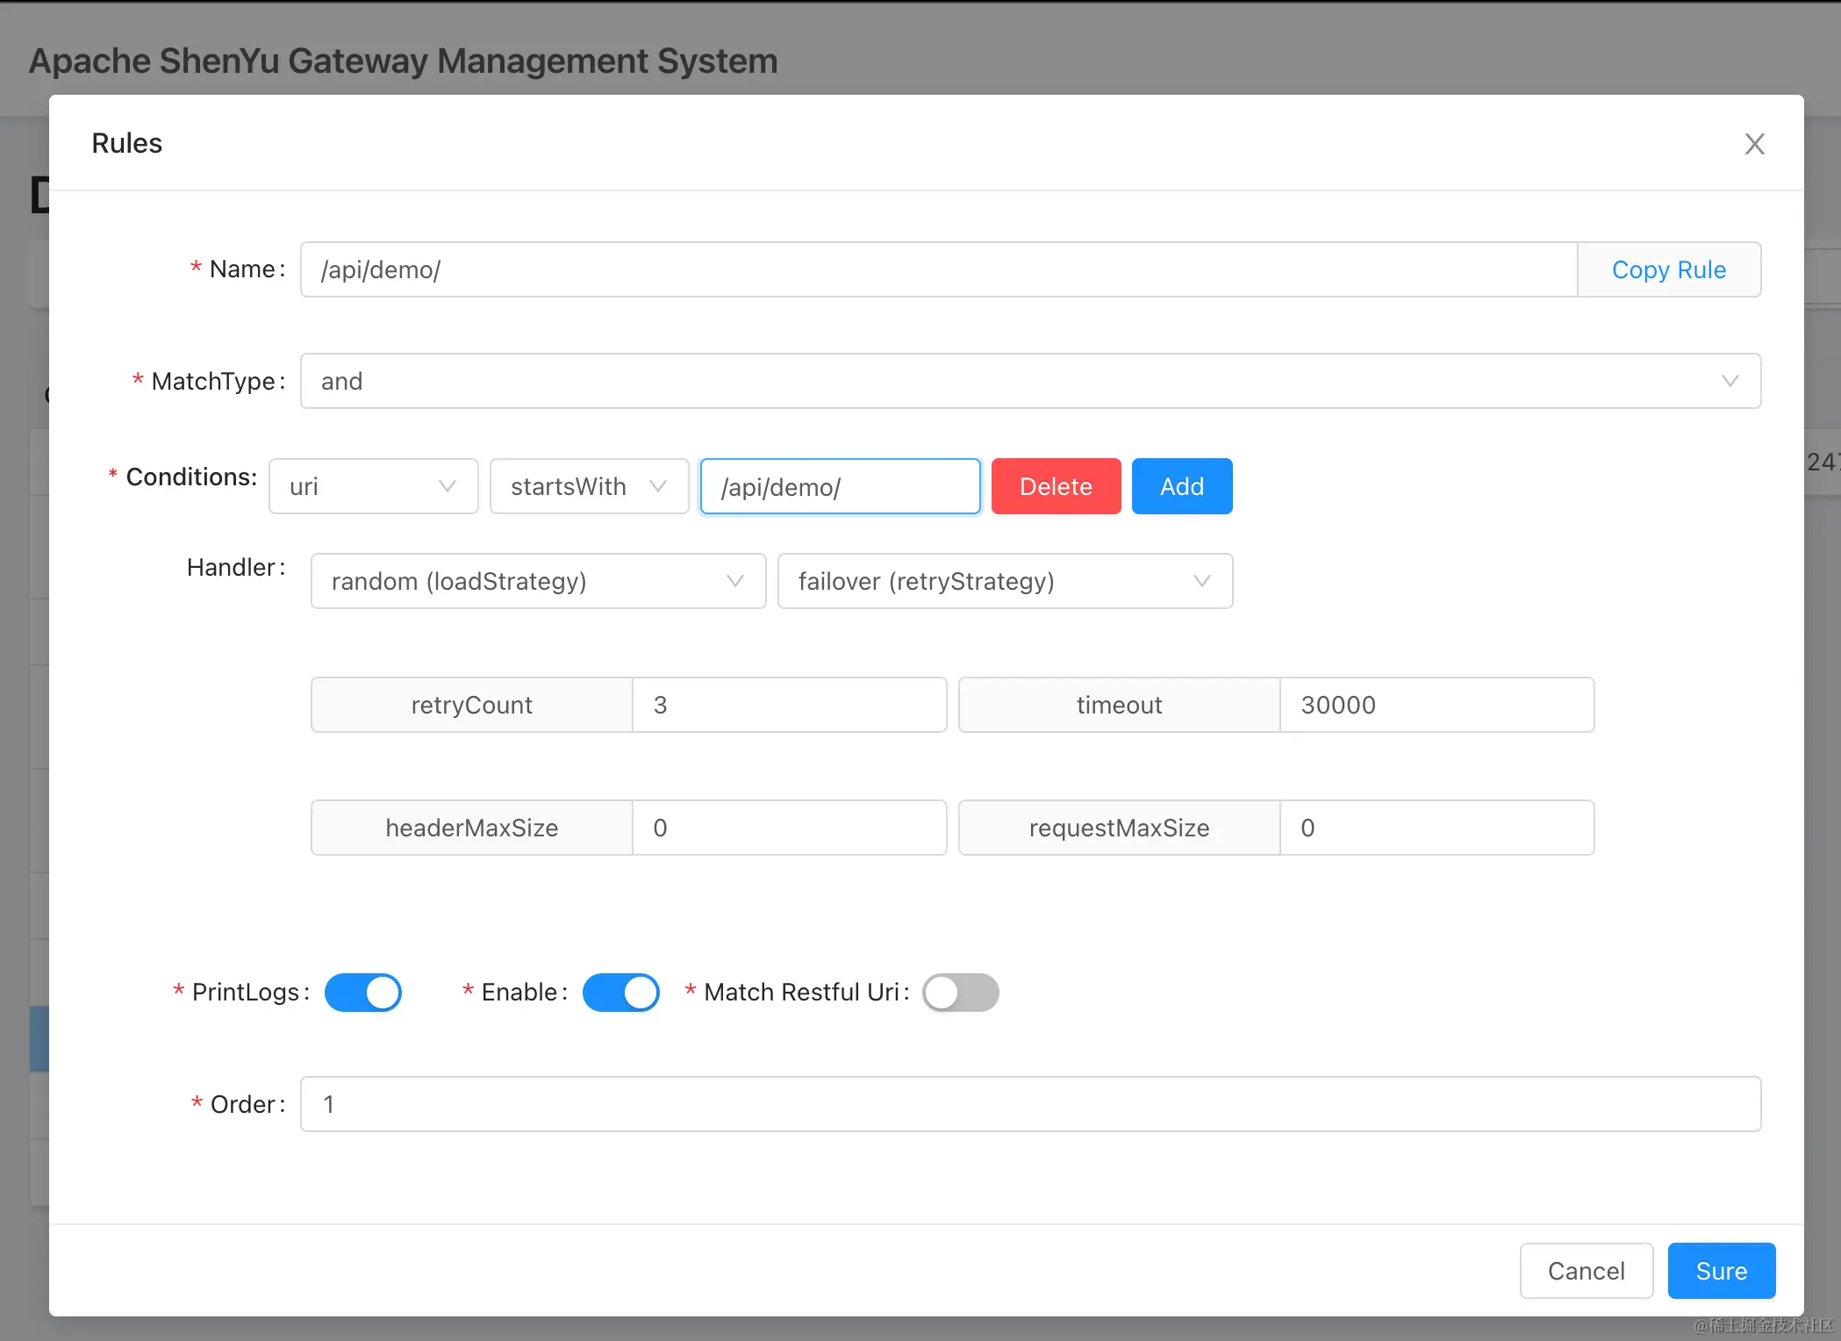Confirm the rule with Sure button
The width and height of the screenshot is (1841, 1341).
coord(1721,1271)
